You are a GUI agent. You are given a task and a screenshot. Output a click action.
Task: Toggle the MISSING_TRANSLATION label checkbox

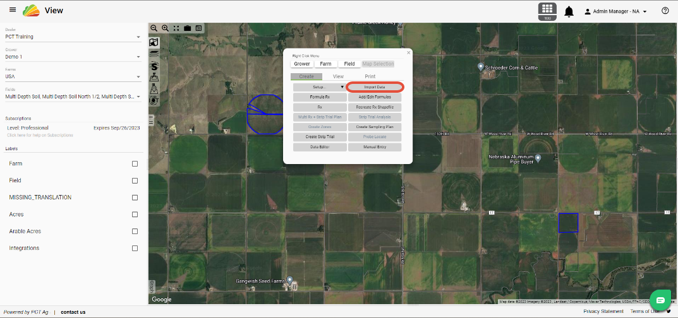135,197
